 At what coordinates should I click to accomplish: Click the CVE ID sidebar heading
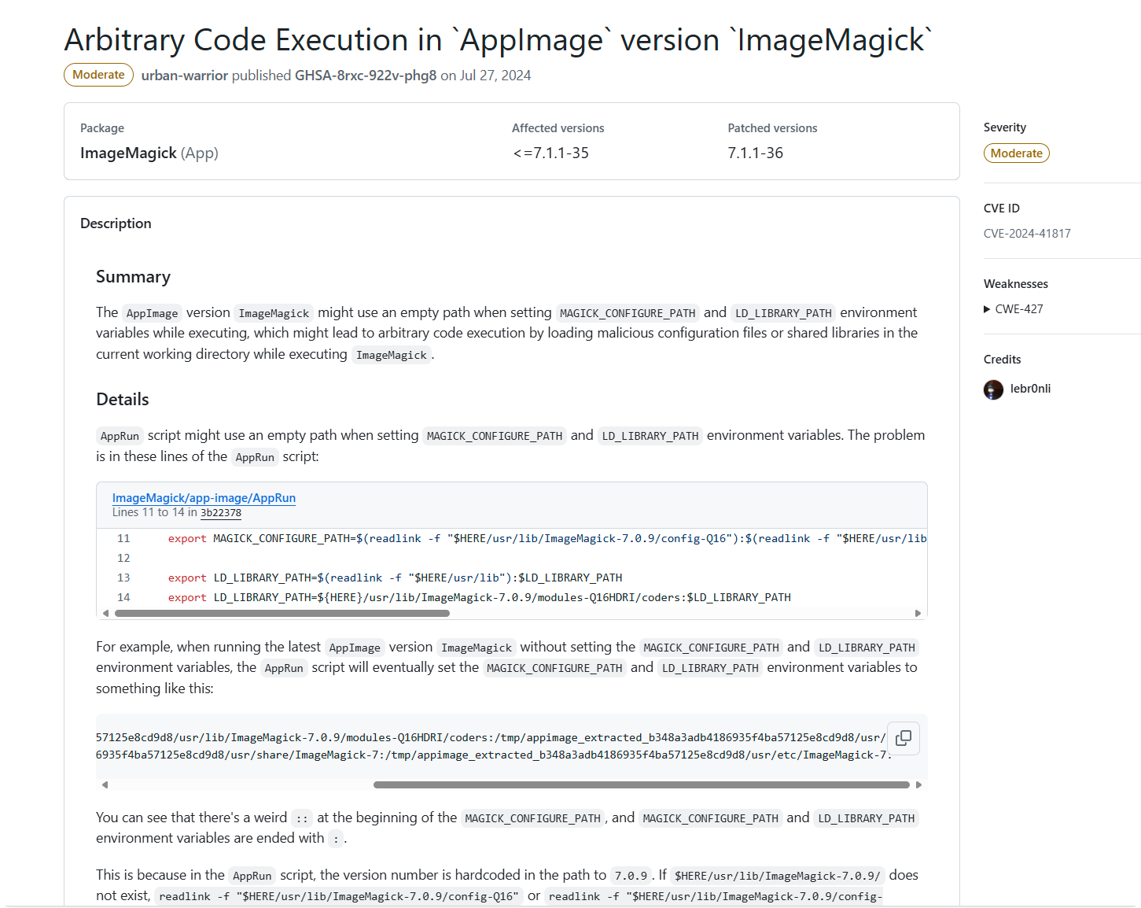pos(1002,209)
